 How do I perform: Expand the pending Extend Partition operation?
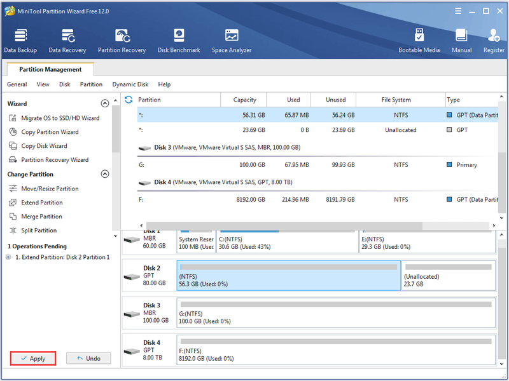pos(8,257)
